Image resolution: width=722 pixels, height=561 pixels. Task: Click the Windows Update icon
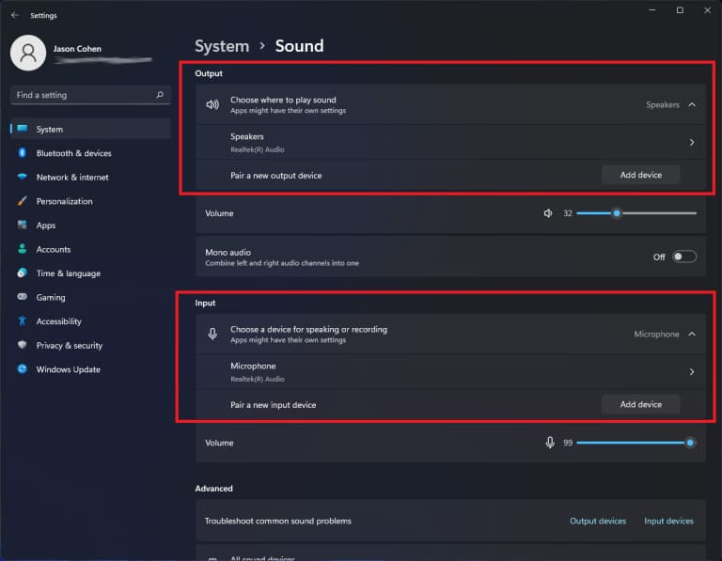(x=22, y=369)
